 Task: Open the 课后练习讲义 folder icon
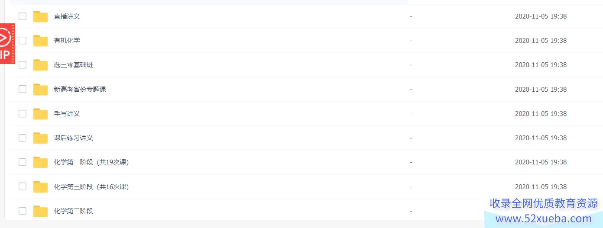[40, 138]
